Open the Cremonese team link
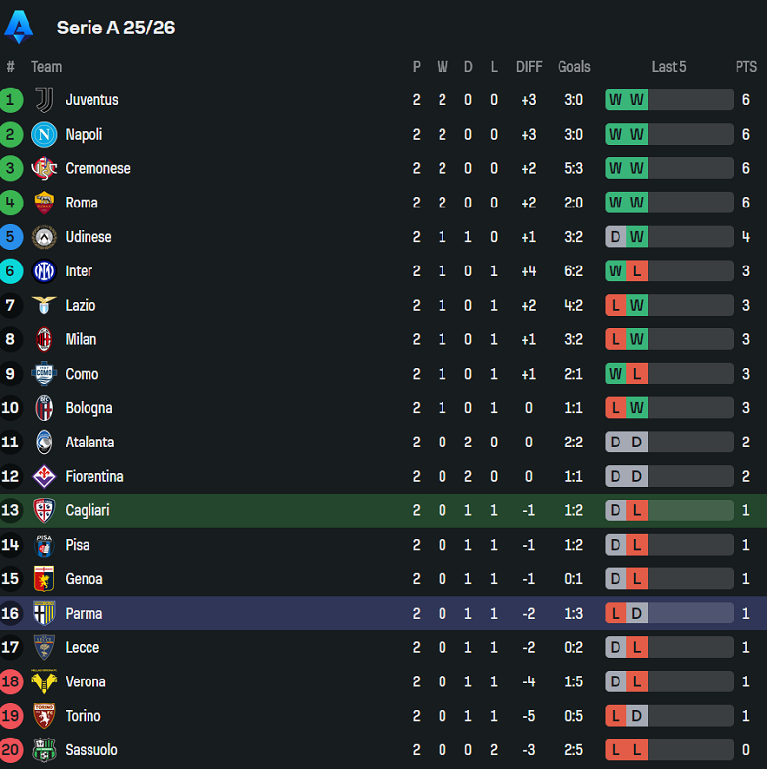767x769 pixels. click(97, 169)
